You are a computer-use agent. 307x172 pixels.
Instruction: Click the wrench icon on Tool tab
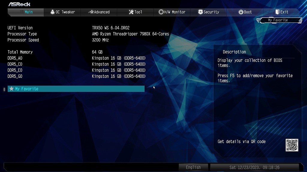click(x=131, y=12)
